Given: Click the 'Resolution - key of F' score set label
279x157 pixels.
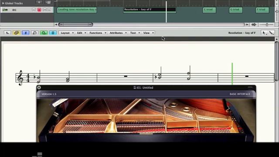Looking at the screenshot, I should 242,33.
